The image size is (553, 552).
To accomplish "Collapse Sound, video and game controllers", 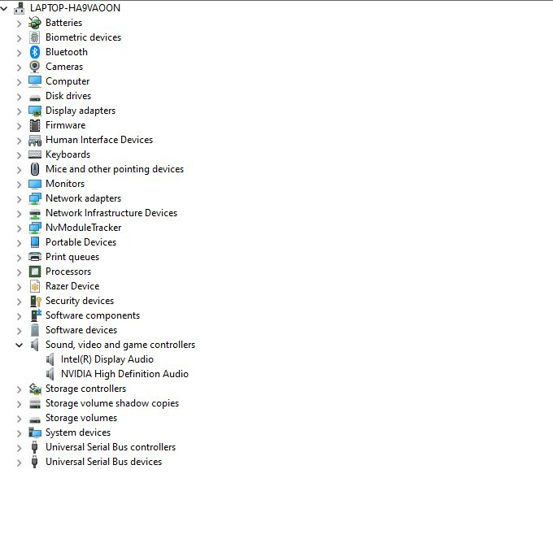I will point(19,345).
